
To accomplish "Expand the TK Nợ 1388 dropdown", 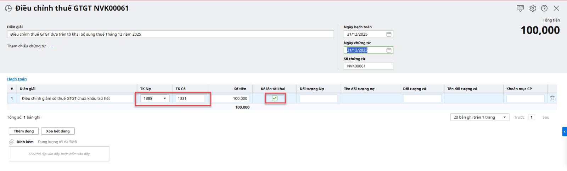I will coord(165,99).
